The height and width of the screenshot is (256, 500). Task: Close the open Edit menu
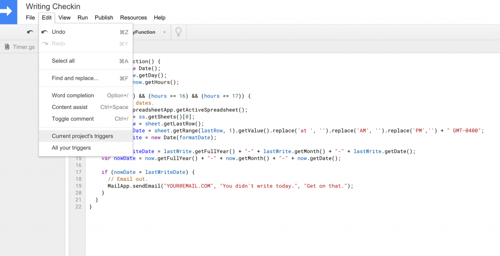click(47, 18)
